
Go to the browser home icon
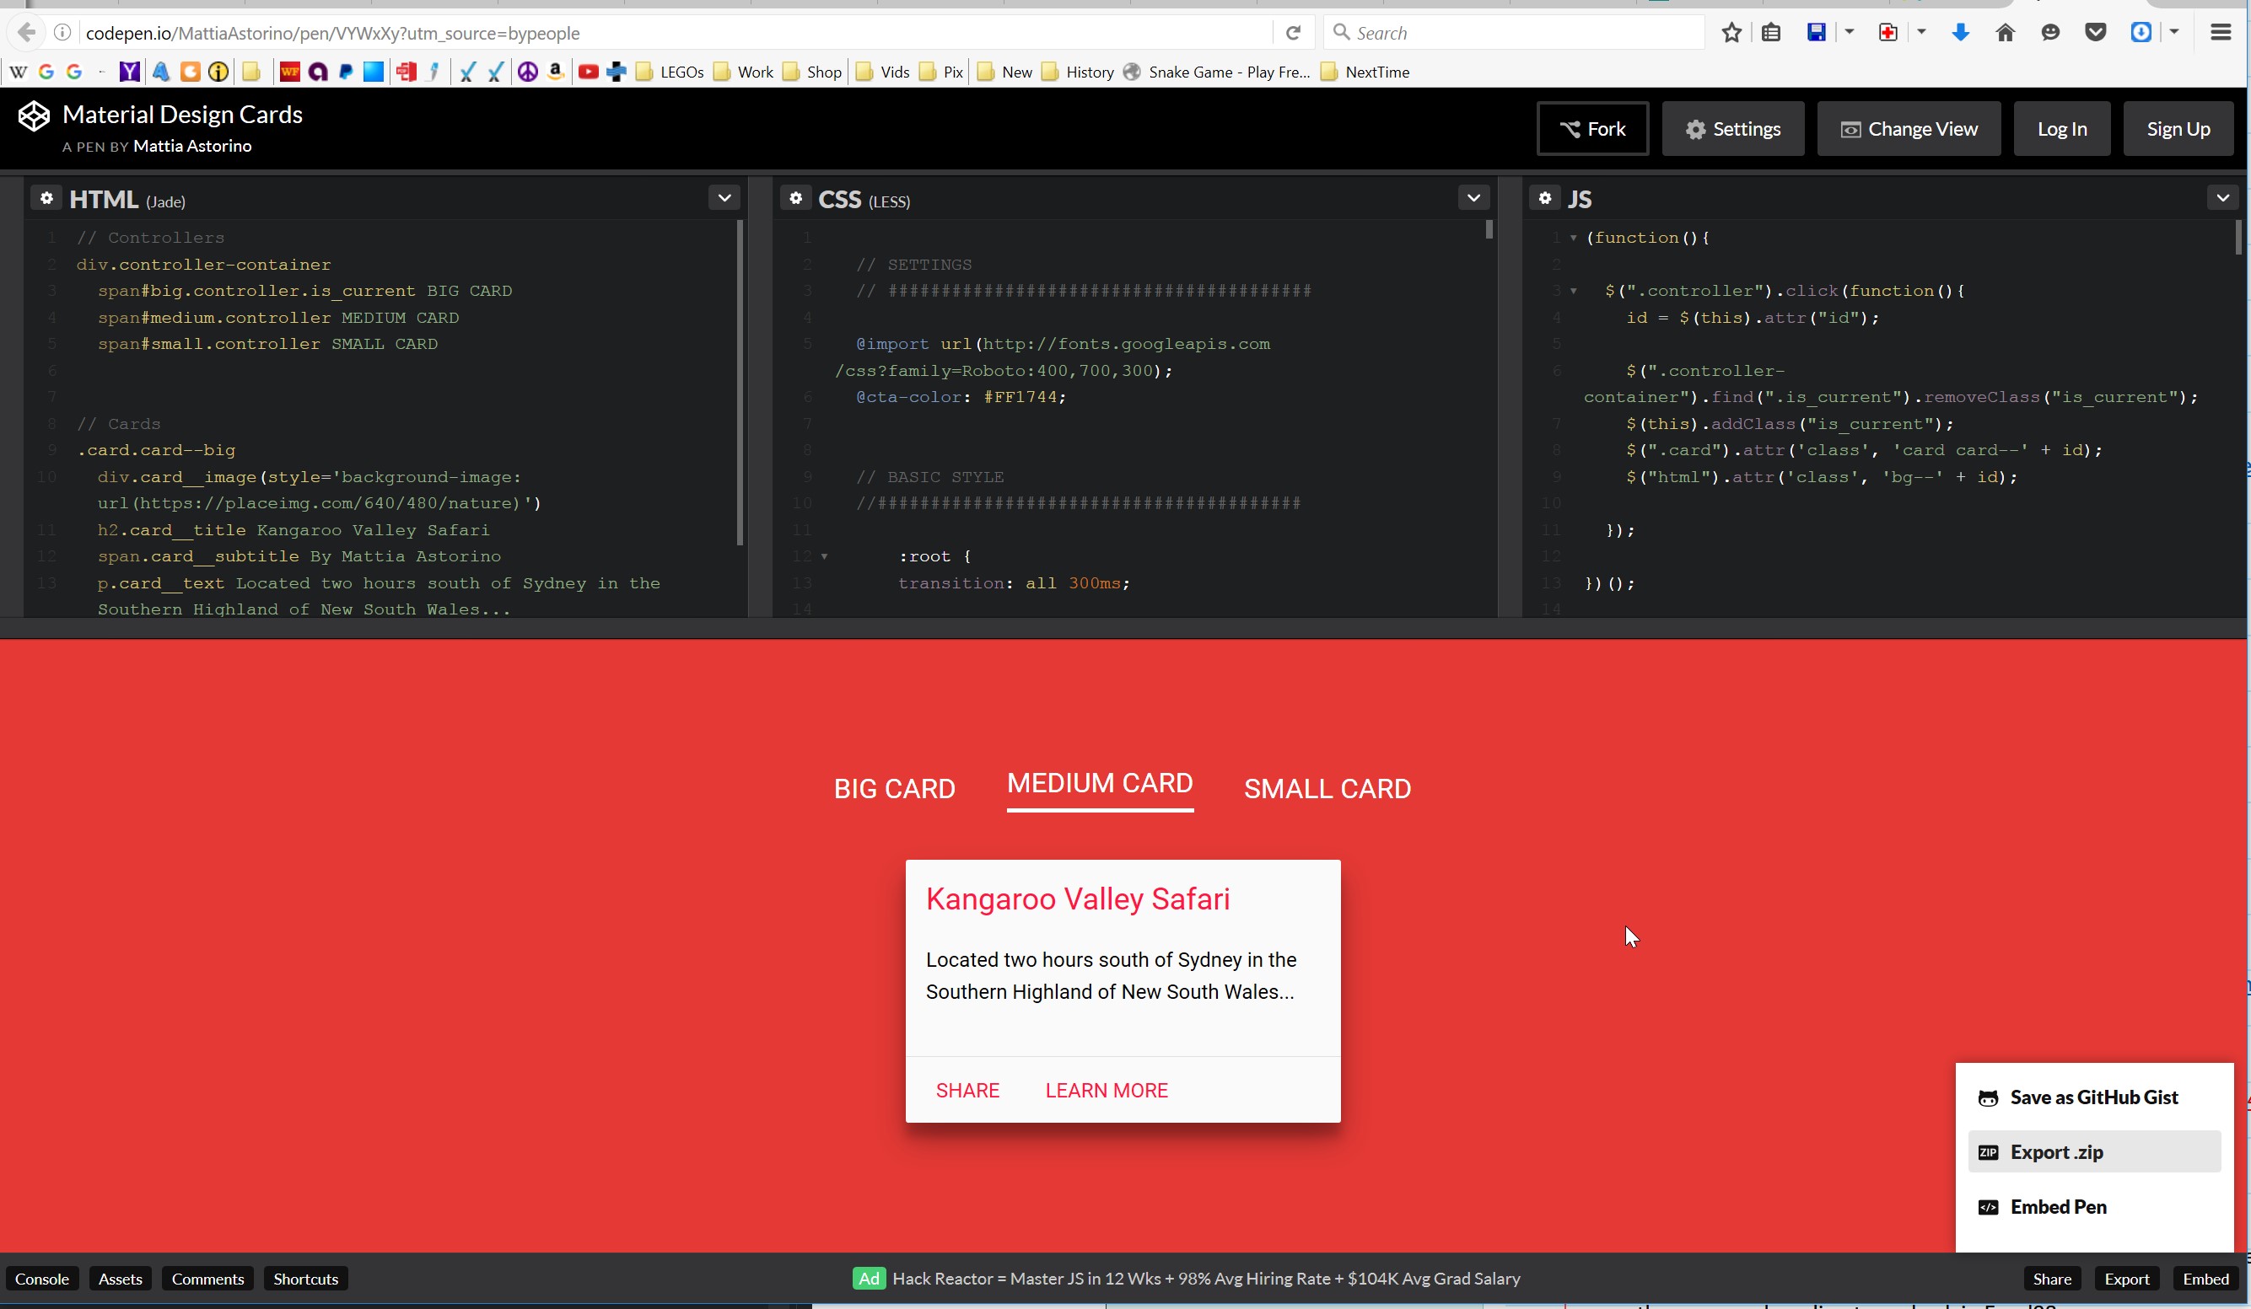click(2006, 33)
